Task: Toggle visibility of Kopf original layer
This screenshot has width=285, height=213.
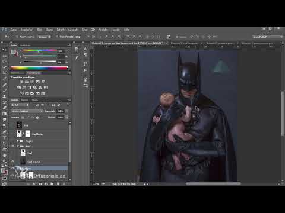Action: [x=12, y=162]
